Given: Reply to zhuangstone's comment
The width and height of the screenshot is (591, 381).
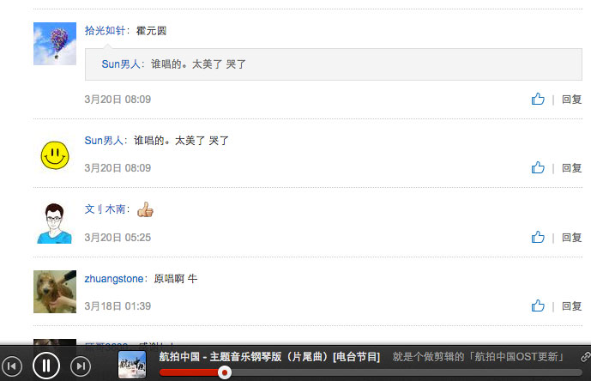Looking at the screenshot, I should click(x=572, y=306).
